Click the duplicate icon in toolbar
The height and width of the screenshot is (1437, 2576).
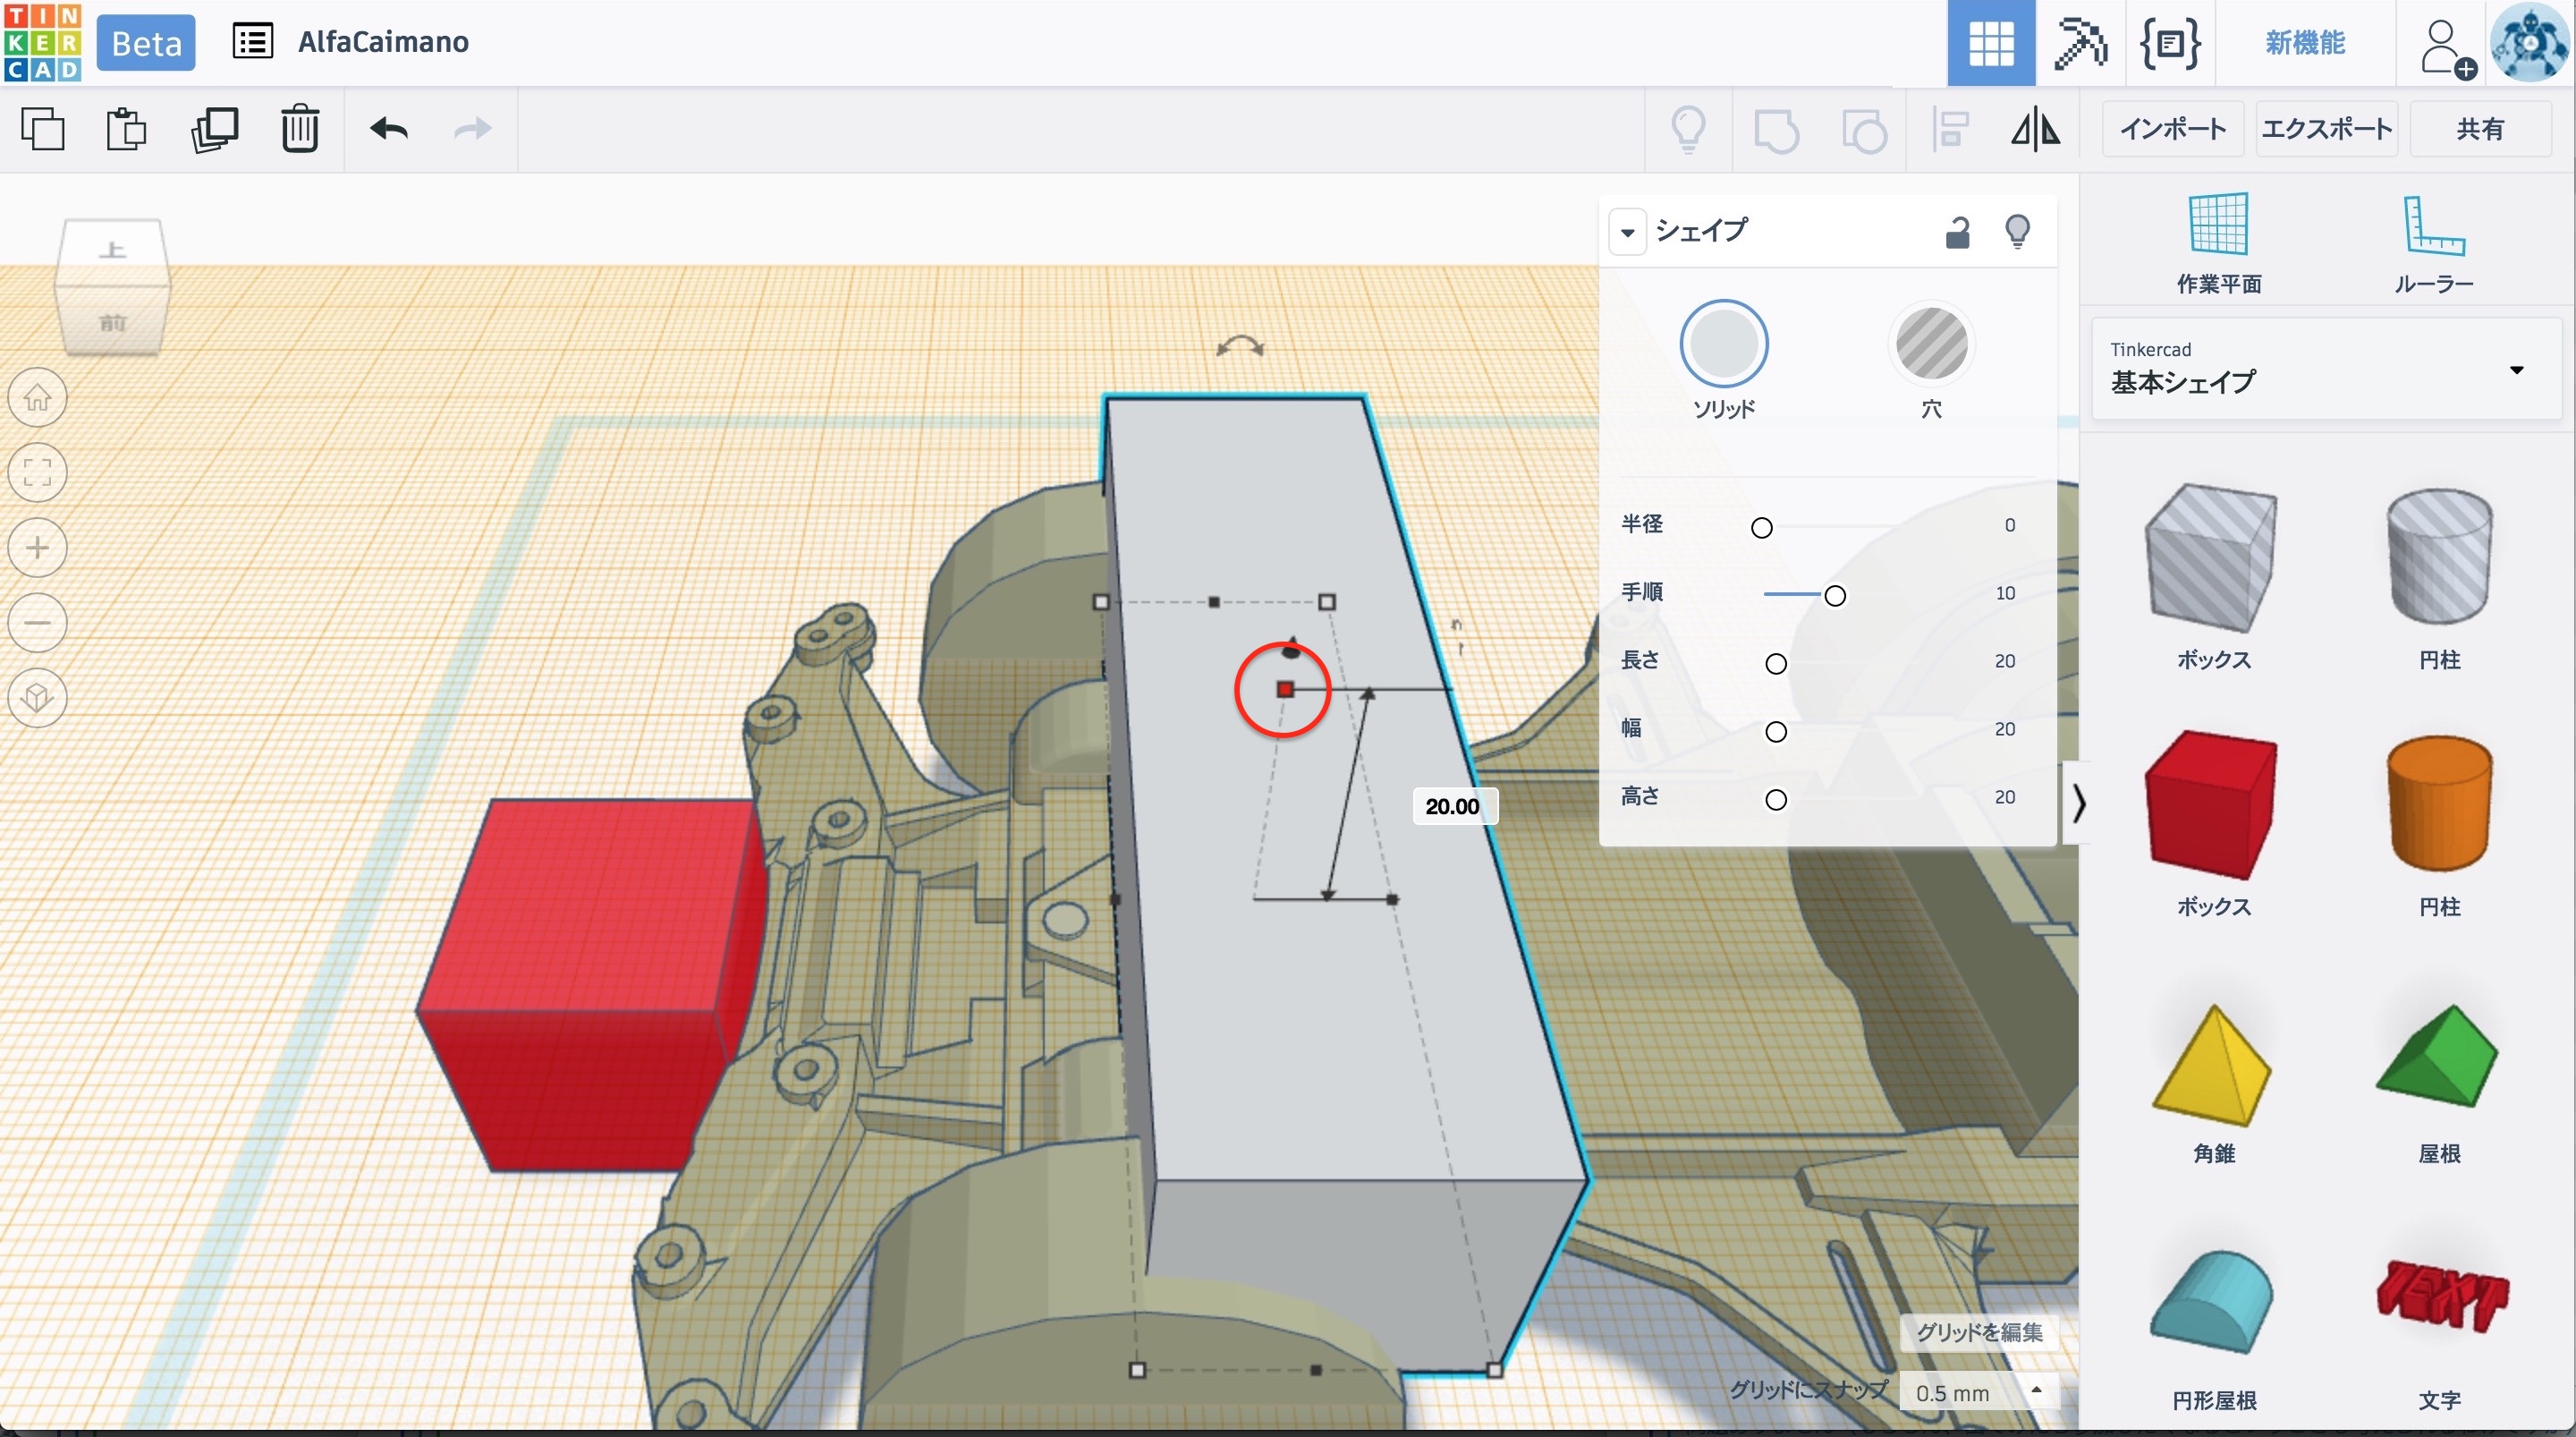(214, 129)
